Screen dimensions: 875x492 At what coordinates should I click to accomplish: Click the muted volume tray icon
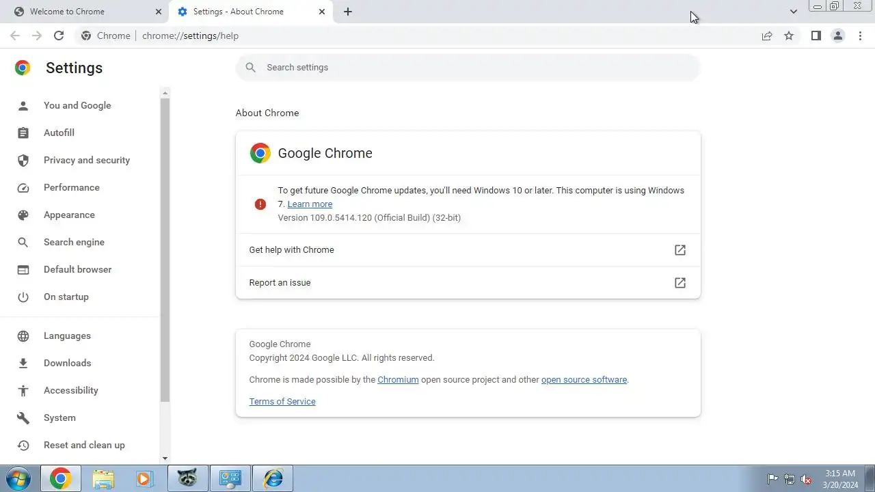point(807,479)
